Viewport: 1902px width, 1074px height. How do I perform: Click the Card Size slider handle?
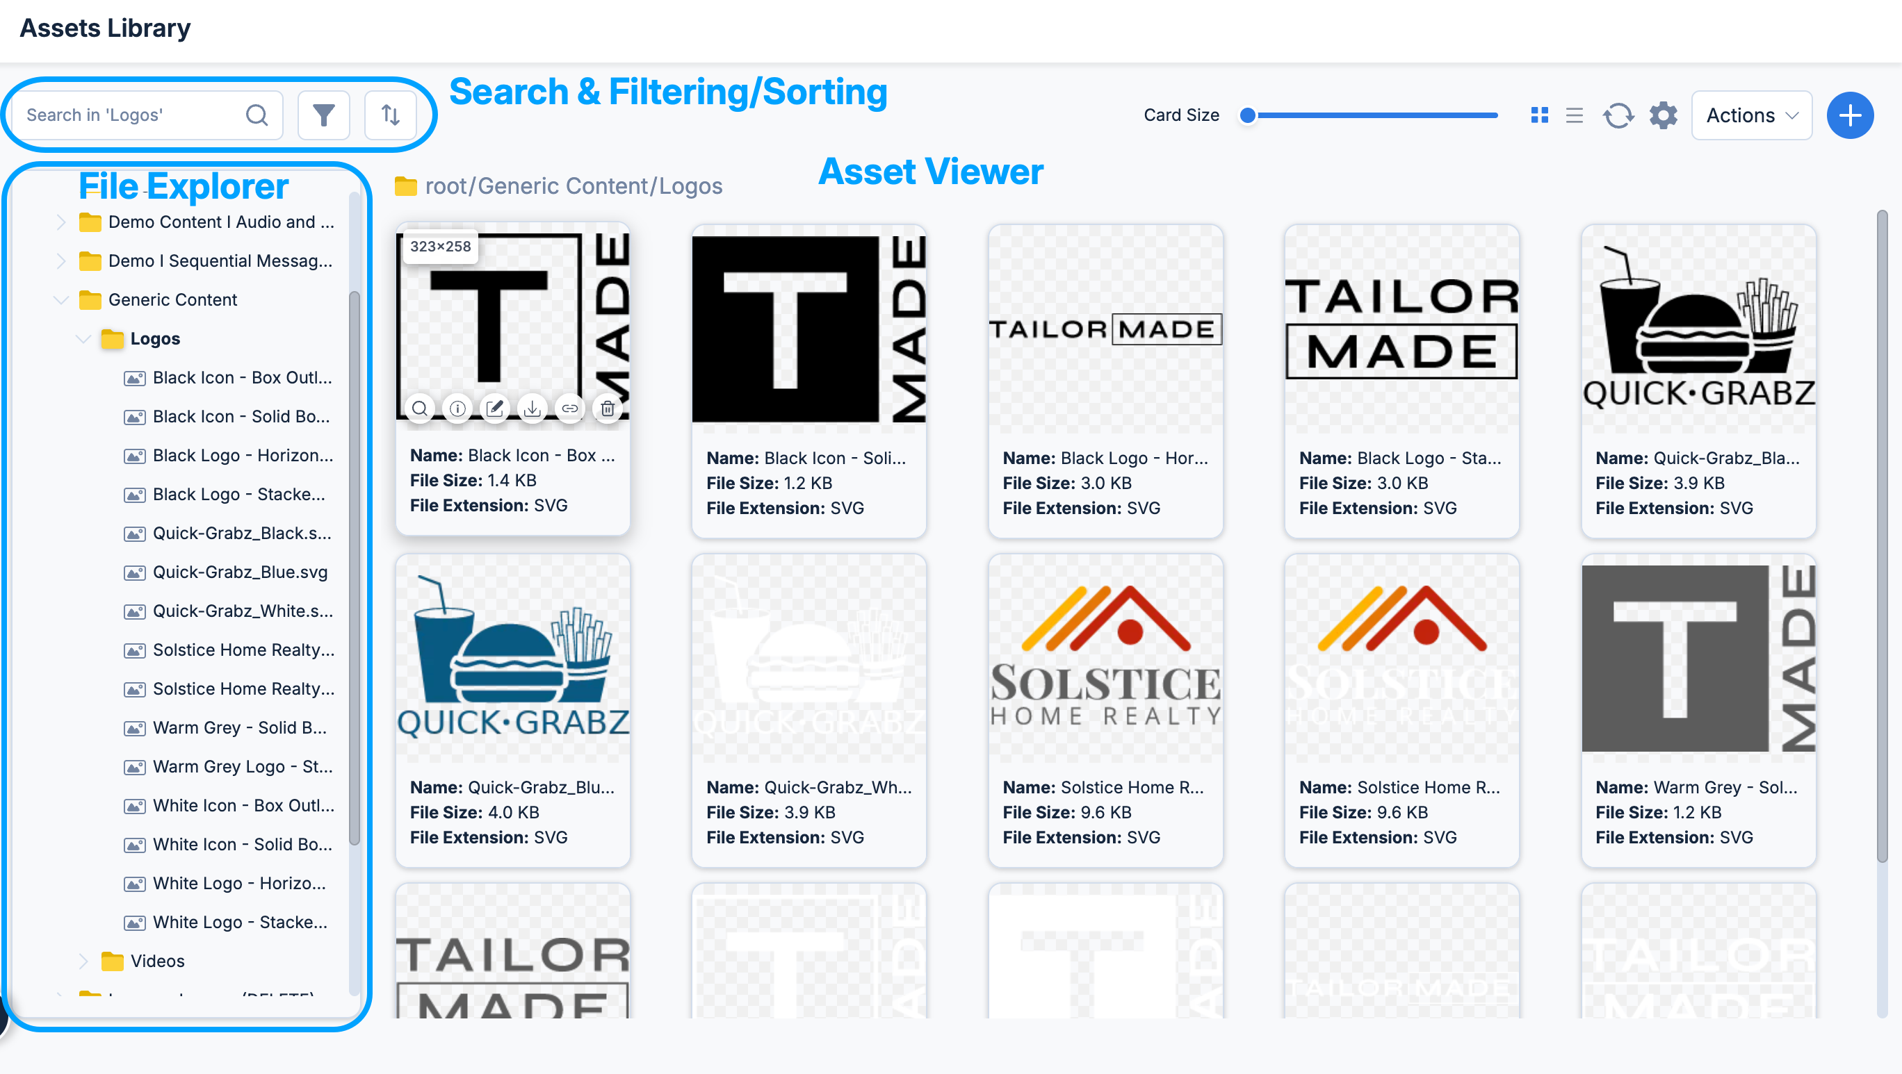(1247, 115)
